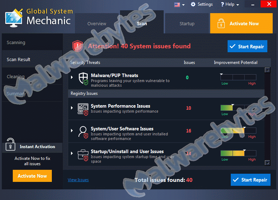Viewport: 278px width, 200px height.
Task: Click Activate Now under Instant Activation
Action: (32, 176)
